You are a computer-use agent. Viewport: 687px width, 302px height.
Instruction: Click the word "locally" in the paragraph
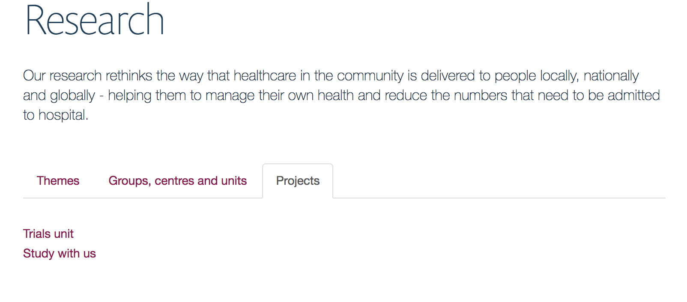coord(559,76)
